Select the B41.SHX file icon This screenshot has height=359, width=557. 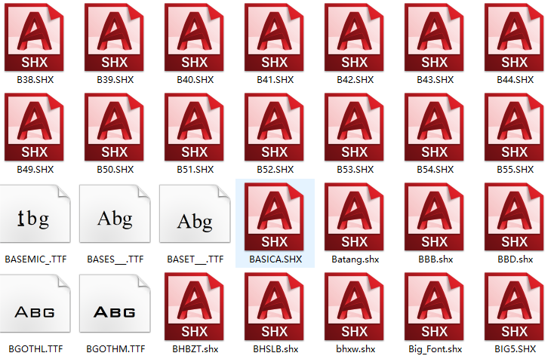pos(274,37)
